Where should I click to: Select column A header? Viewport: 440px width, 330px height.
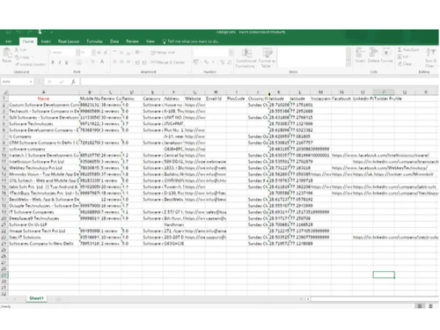(x=44, y=92)
